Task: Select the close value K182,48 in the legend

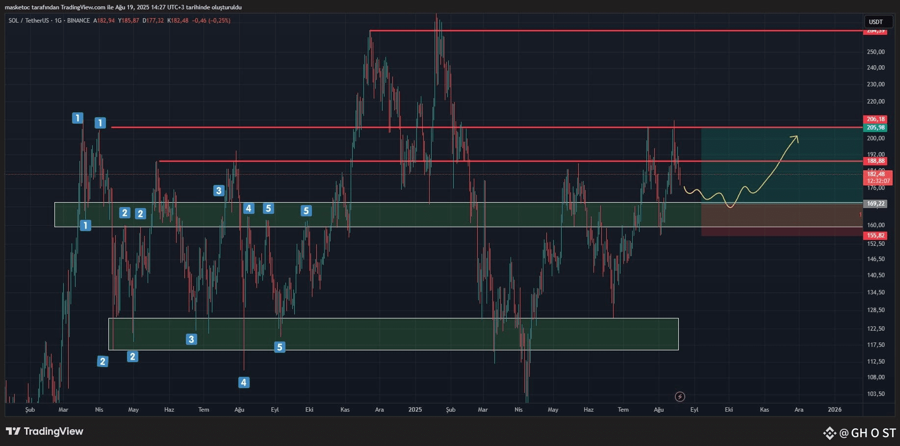Action: tap(178, 21)
